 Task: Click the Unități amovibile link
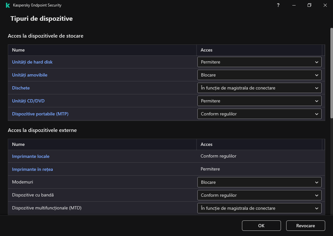[x=30, y=75]
